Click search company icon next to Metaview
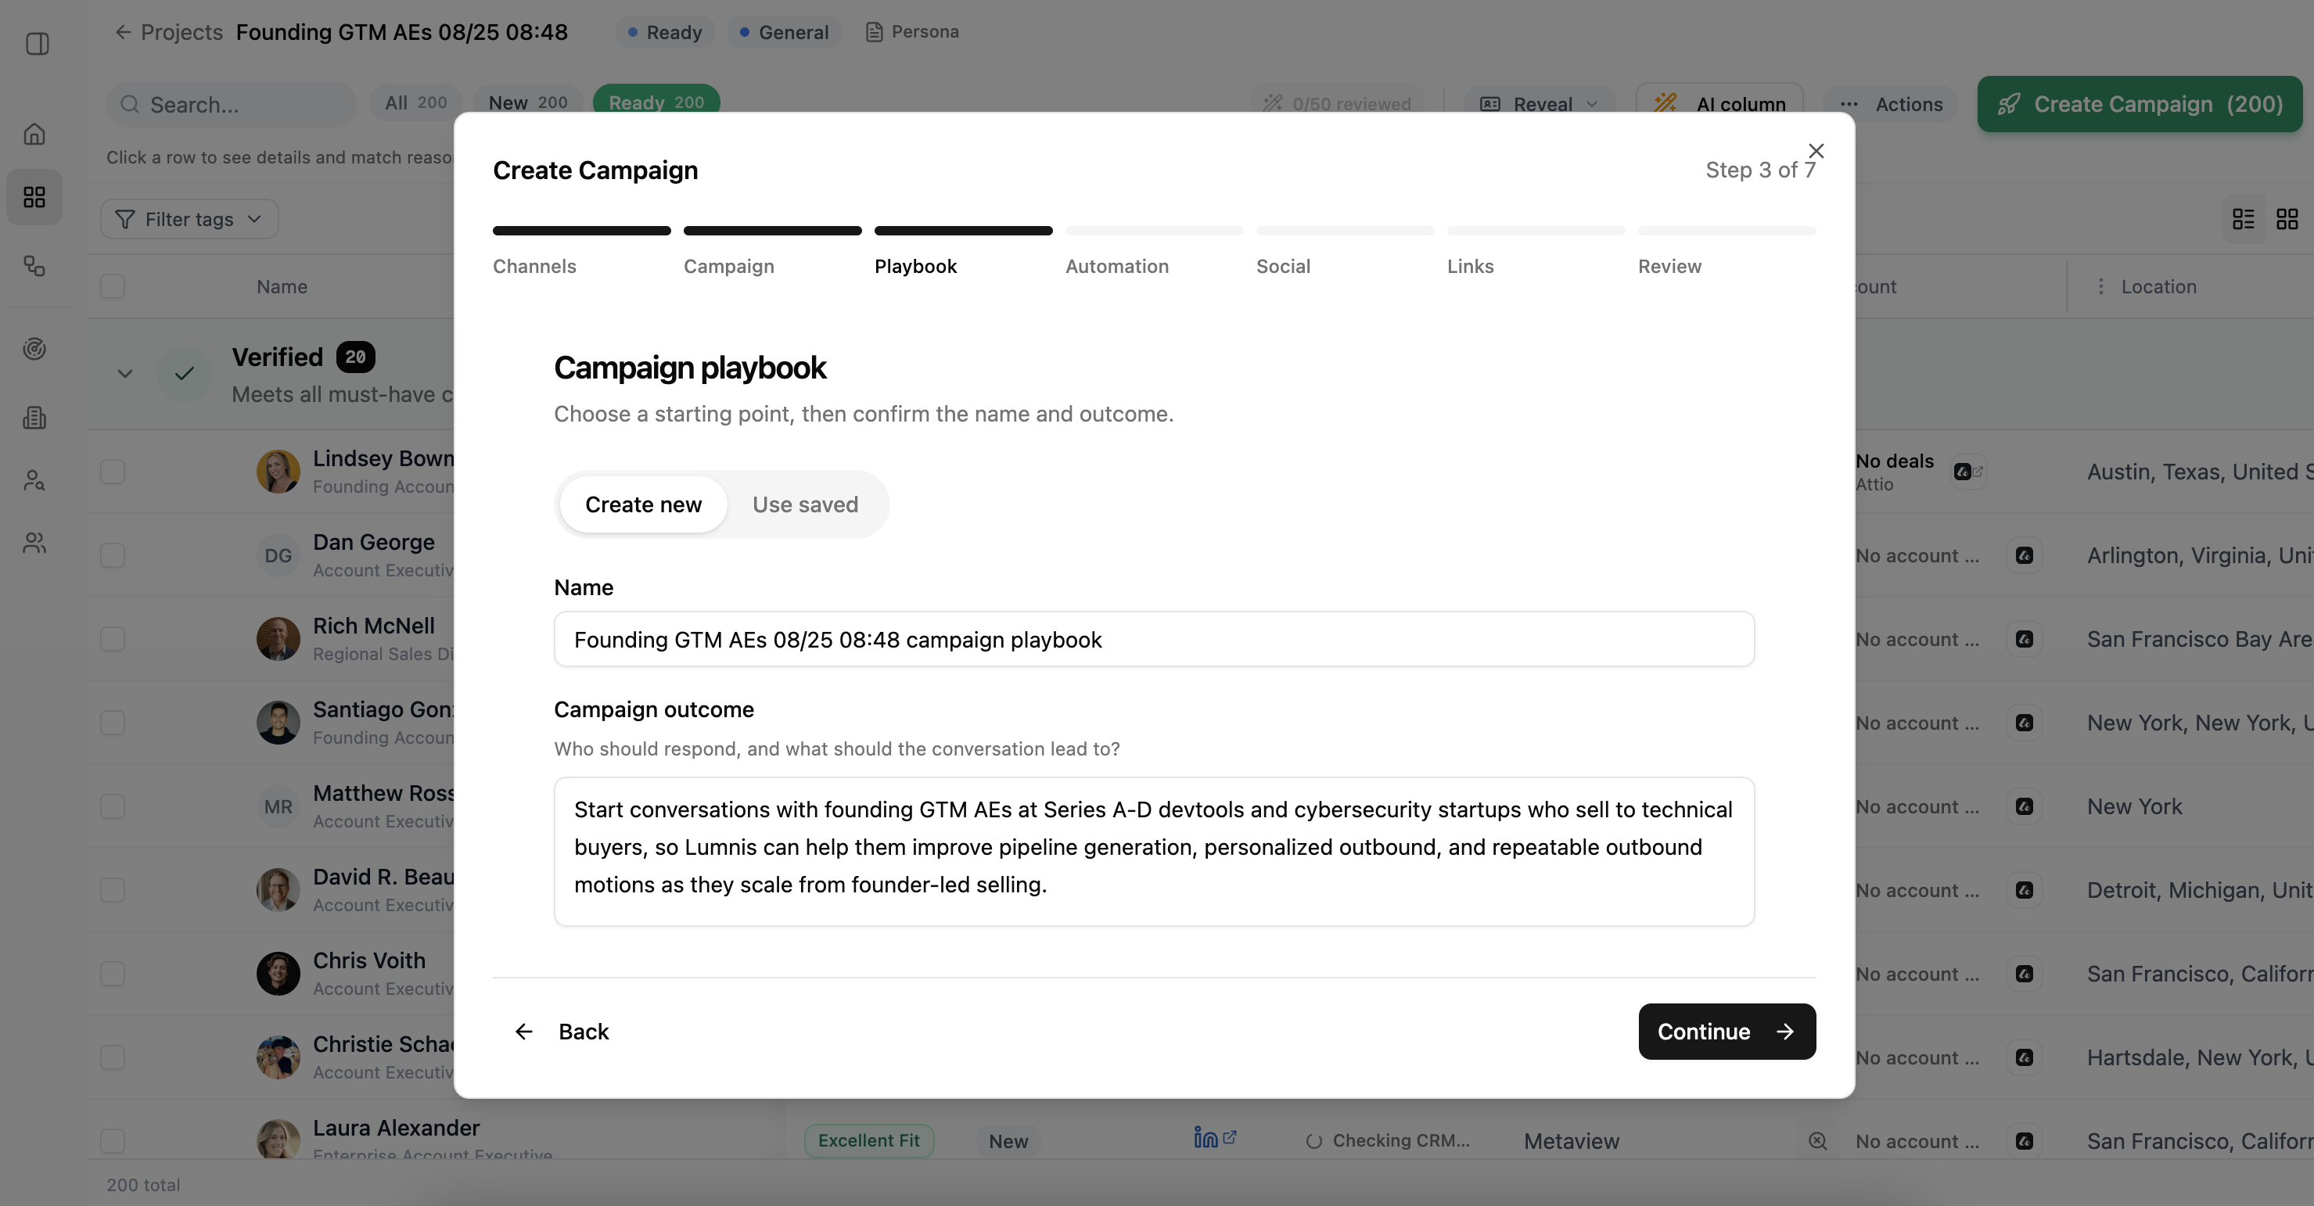This screenshot has width=2314, height=1206. tap(1817, 1140)
